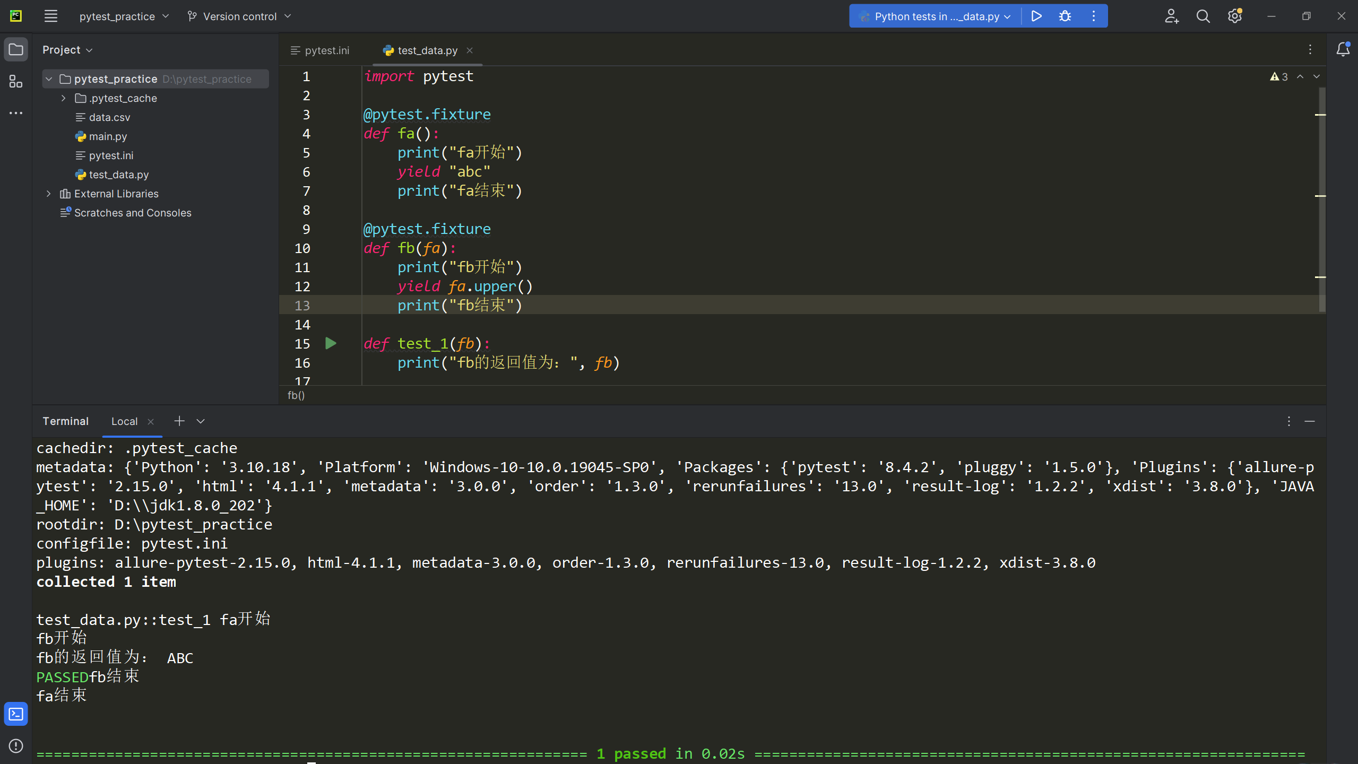The height and width of the screenshot is (764, 1358).
Task: Open Search Everywhere magnifier
Action: point(1203,16)
